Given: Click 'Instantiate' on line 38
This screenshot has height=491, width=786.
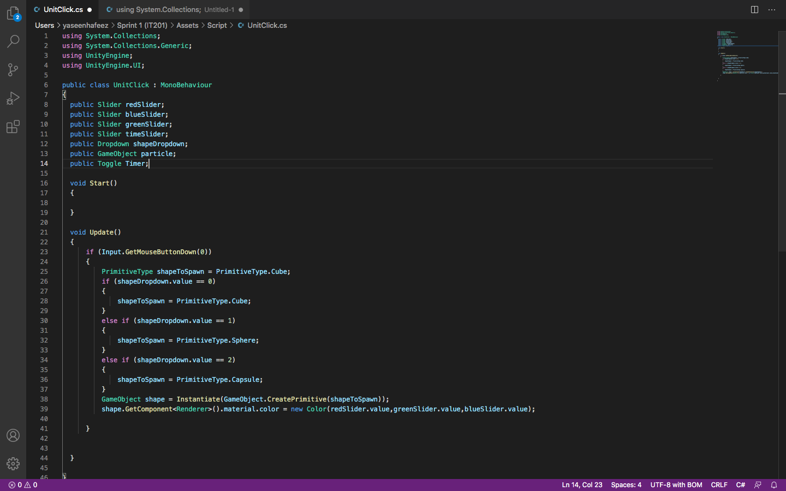Looking at the screenshot, I should [x=198, y=399].
